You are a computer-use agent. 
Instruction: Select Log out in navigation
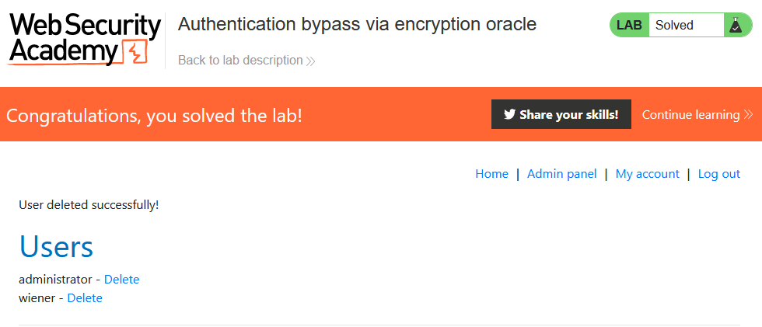(x=718, y=174)
